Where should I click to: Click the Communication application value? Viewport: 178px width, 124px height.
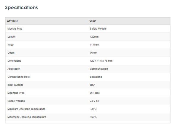click(x=99, y=69)
